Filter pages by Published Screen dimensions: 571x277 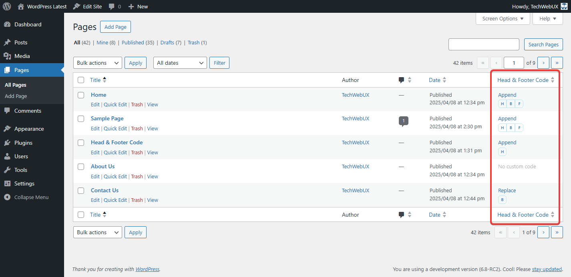coord(133,42)
